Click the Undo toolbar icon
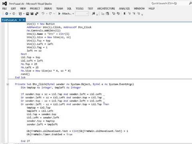192x144 pixels. (43, 14)
